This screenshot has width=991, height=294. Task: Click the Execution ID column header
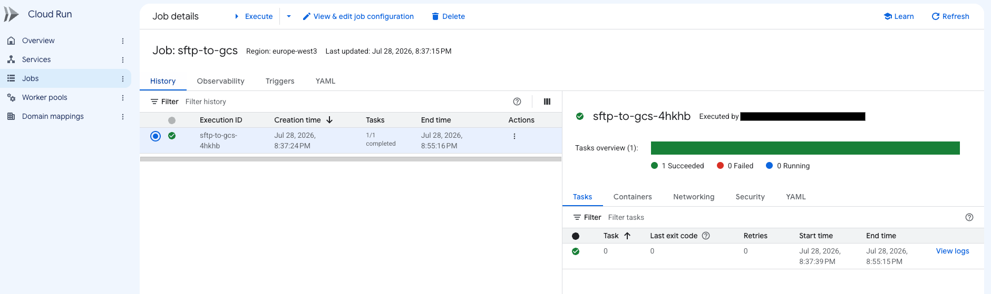click(221, 120)
